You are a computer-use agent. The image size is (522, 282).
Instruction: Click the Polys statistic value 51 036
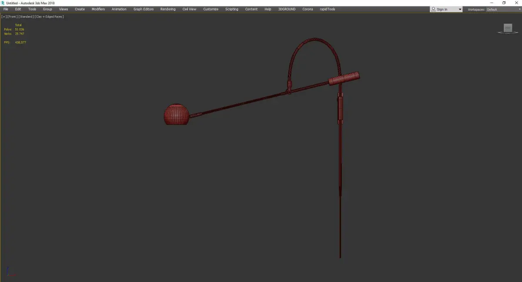click(x=20, y=30)
